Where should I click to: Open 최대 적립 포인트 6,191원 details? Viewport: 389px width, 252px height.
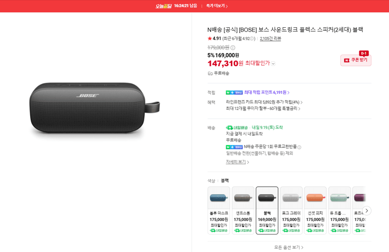click(x=266, y=92)
